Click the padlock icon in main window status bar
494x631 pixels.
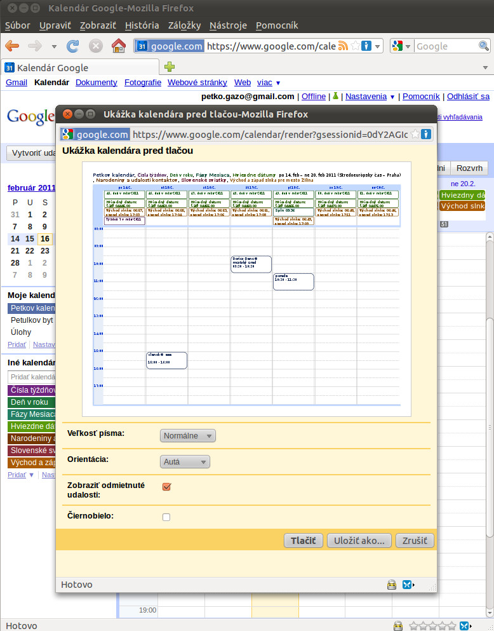point(398,626)
